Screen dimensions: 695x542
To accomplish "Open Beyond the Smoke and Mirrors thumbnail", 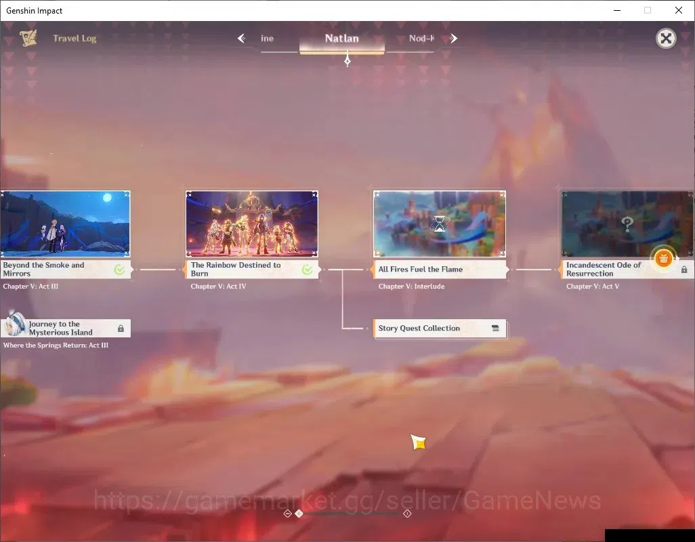I will [x=65, y=224].
